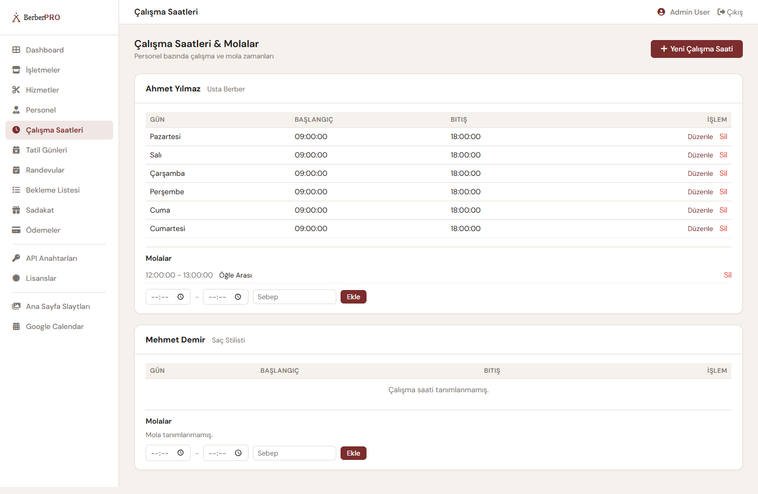This screenshot has width=758, height=494.
Task: Click the İşletmeler store icon
Action: click(16, 70)
